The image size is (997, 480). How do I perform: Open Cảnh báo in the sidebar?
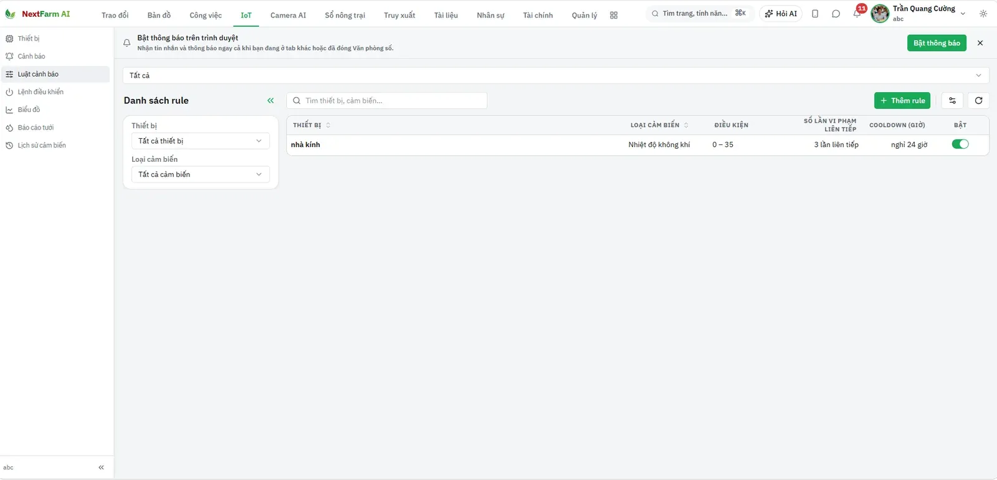click(55, 57)
